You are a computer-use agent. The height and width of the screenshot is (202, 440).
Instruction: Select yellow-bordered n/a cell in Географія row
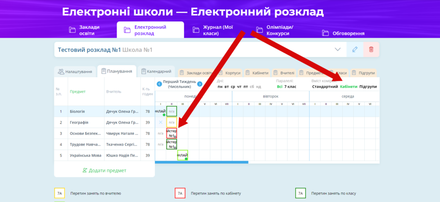pos(171,122)
